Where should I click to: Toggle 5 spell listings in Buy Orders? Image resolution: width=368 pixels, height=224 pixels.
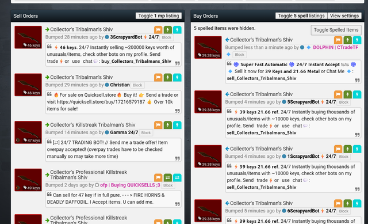[x=301, y=16]
